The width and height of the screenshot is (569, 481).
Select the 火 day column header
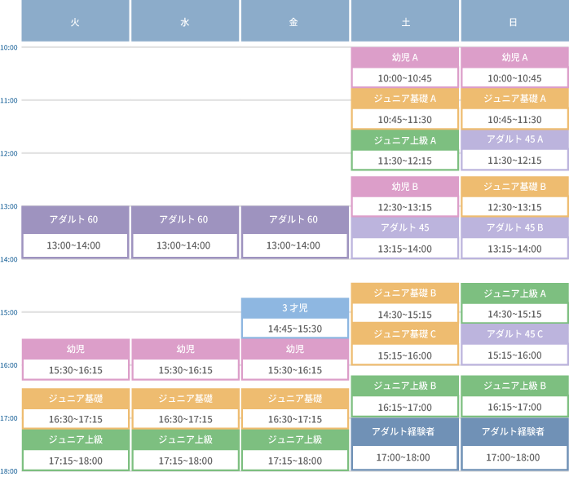(x=75, y=22)
